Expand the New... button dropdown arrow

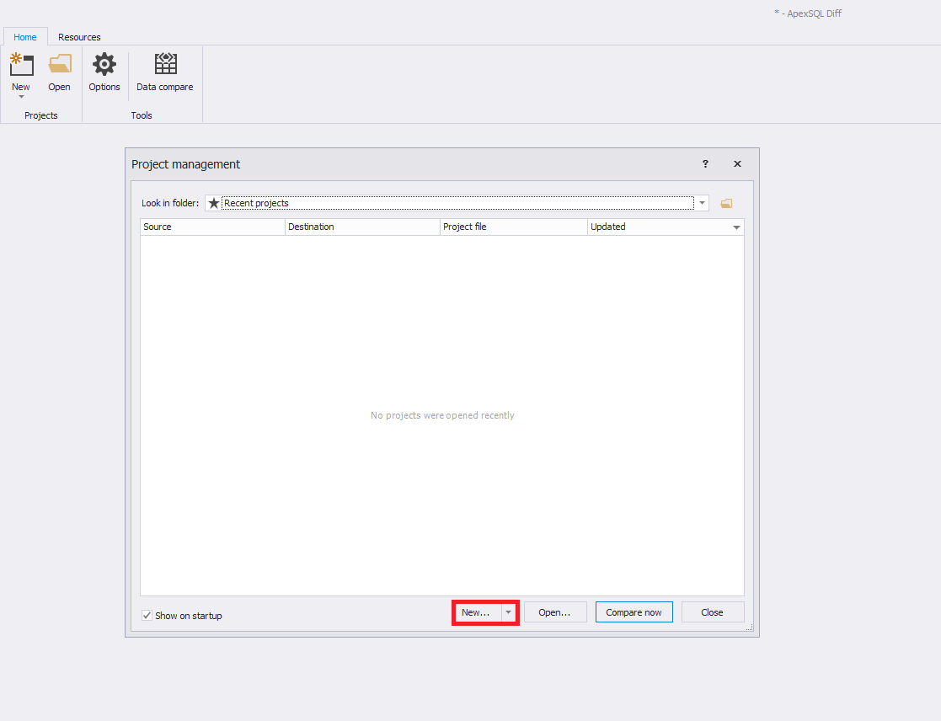(x=508, y=612)
